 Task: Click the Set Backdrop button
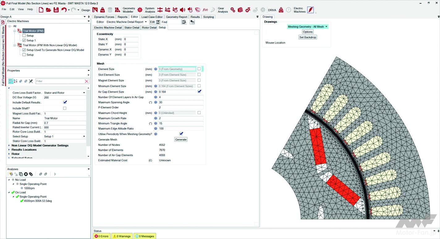coord(308,37)
